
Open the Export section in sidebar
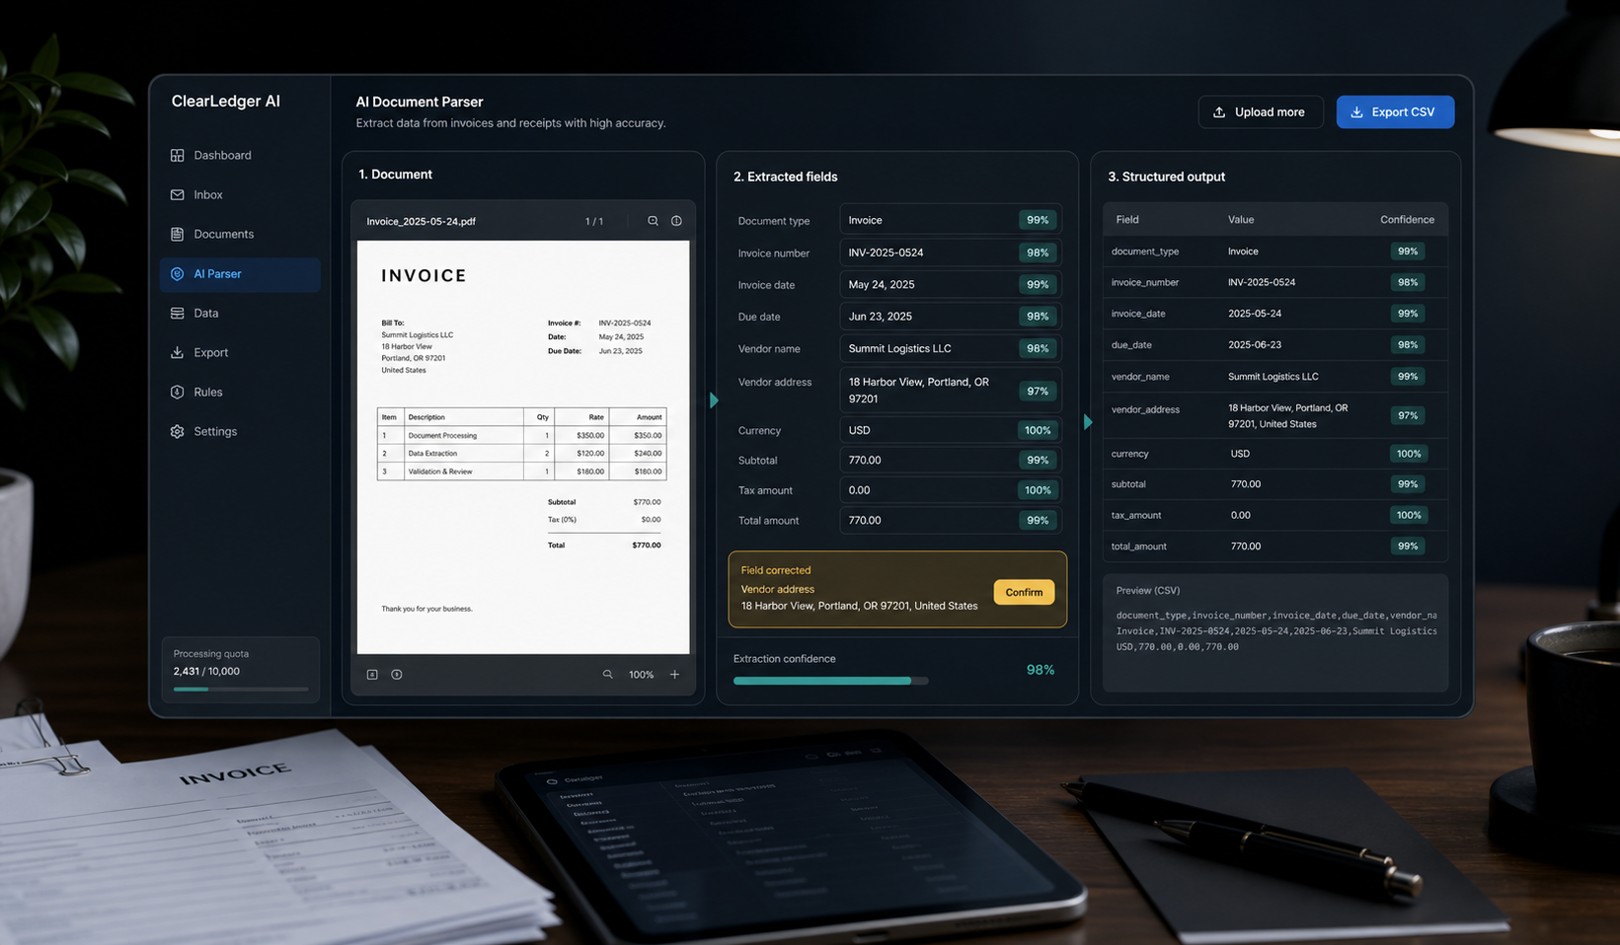(x=240, y=352)
